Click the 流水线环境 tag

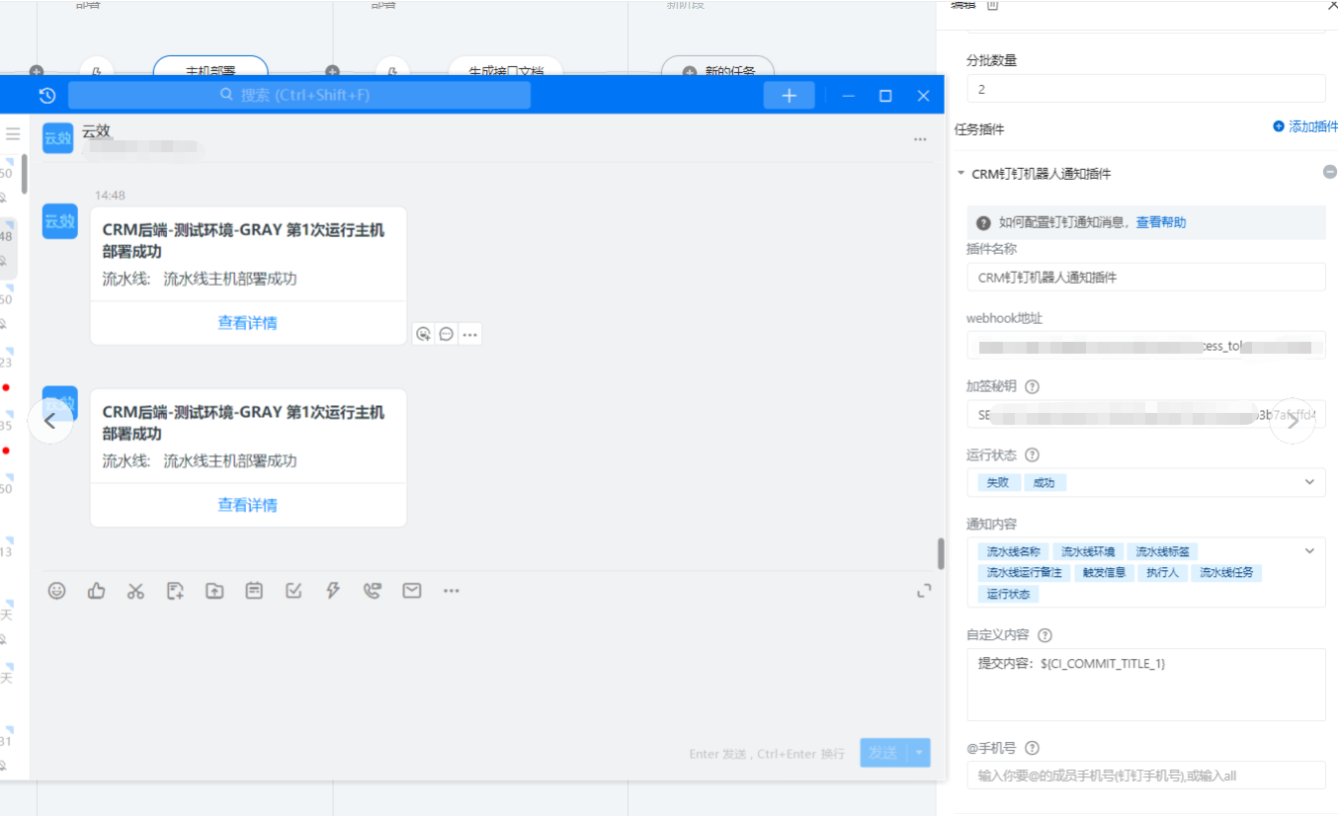click(x=1088, y=551)
